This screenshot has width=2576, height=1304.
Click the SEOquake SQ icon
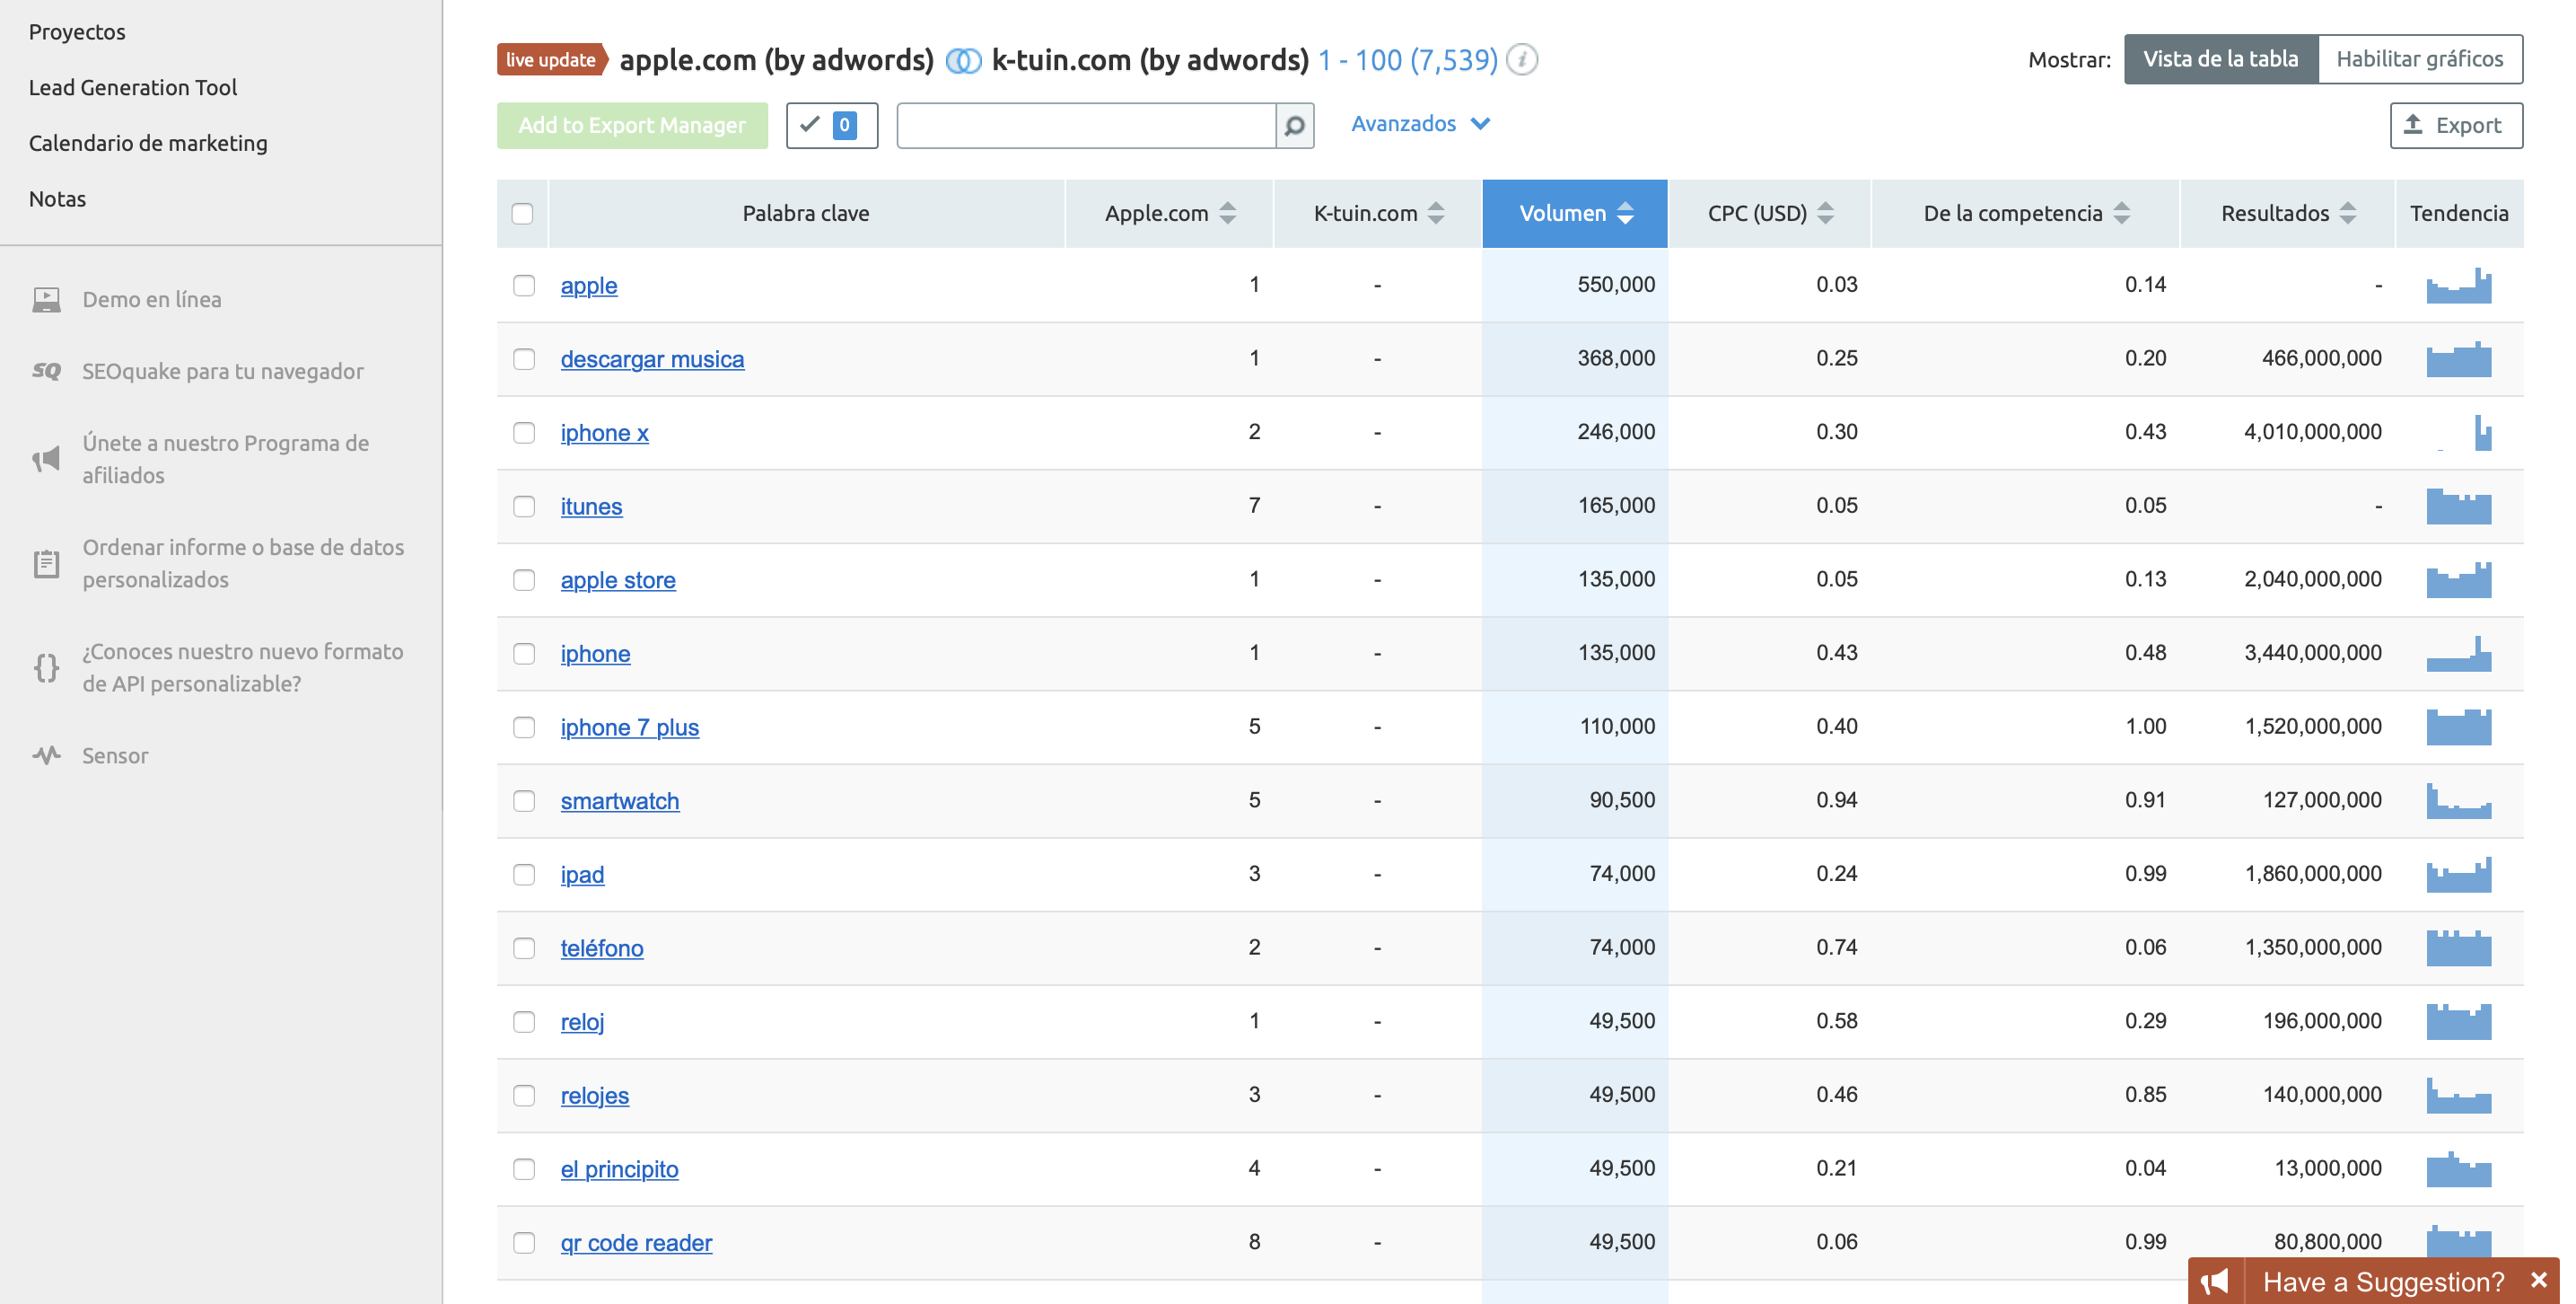(x=46, y=371)
